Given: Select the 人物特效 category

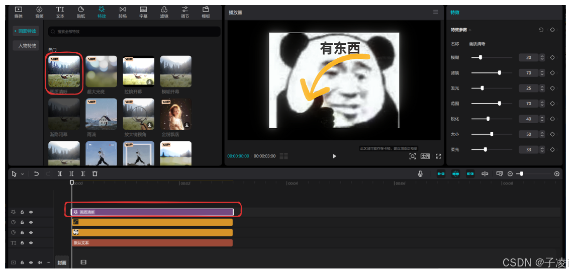Looking at the screenshot, I should (26, 46).
